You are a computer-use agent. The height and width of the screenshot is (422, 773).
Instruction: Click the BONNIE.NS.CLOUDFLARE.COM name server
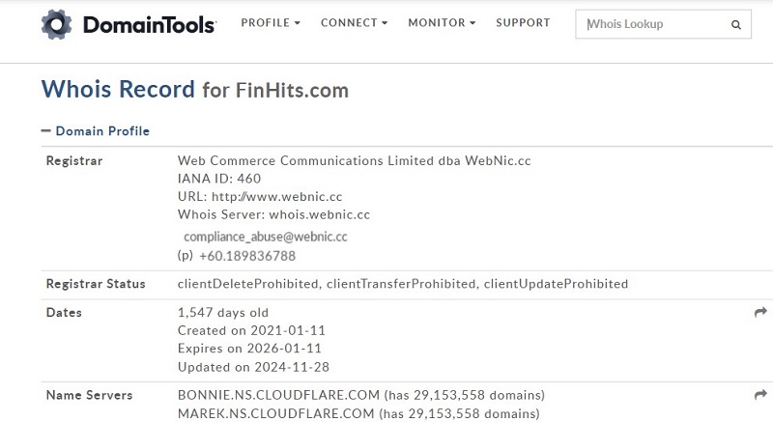click(x=278, y=395)
